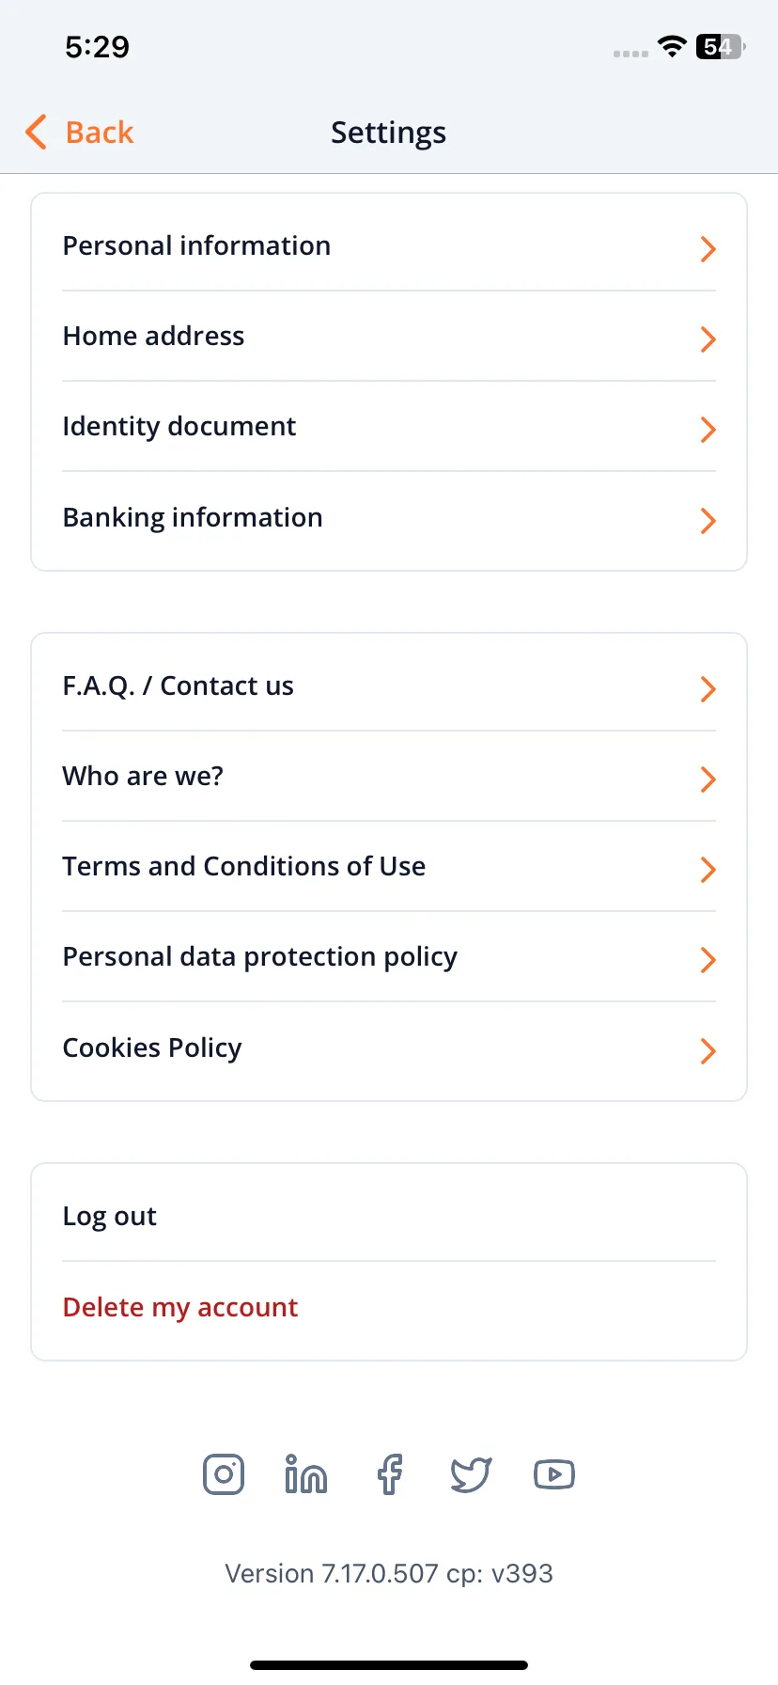Viewport: 778px width, 1685px height.
Task: Tap the Log out button
Action: 389,1217
